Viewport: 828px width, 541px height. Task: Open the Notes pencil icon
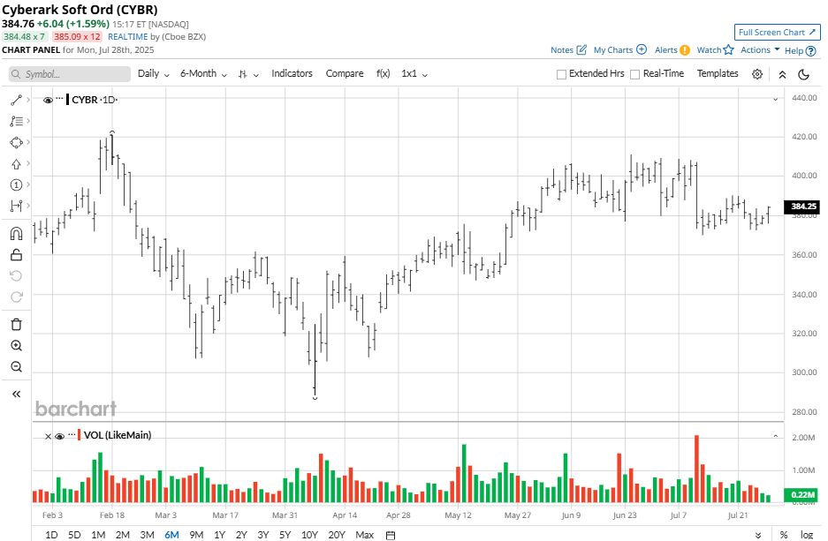coord(581,49)
